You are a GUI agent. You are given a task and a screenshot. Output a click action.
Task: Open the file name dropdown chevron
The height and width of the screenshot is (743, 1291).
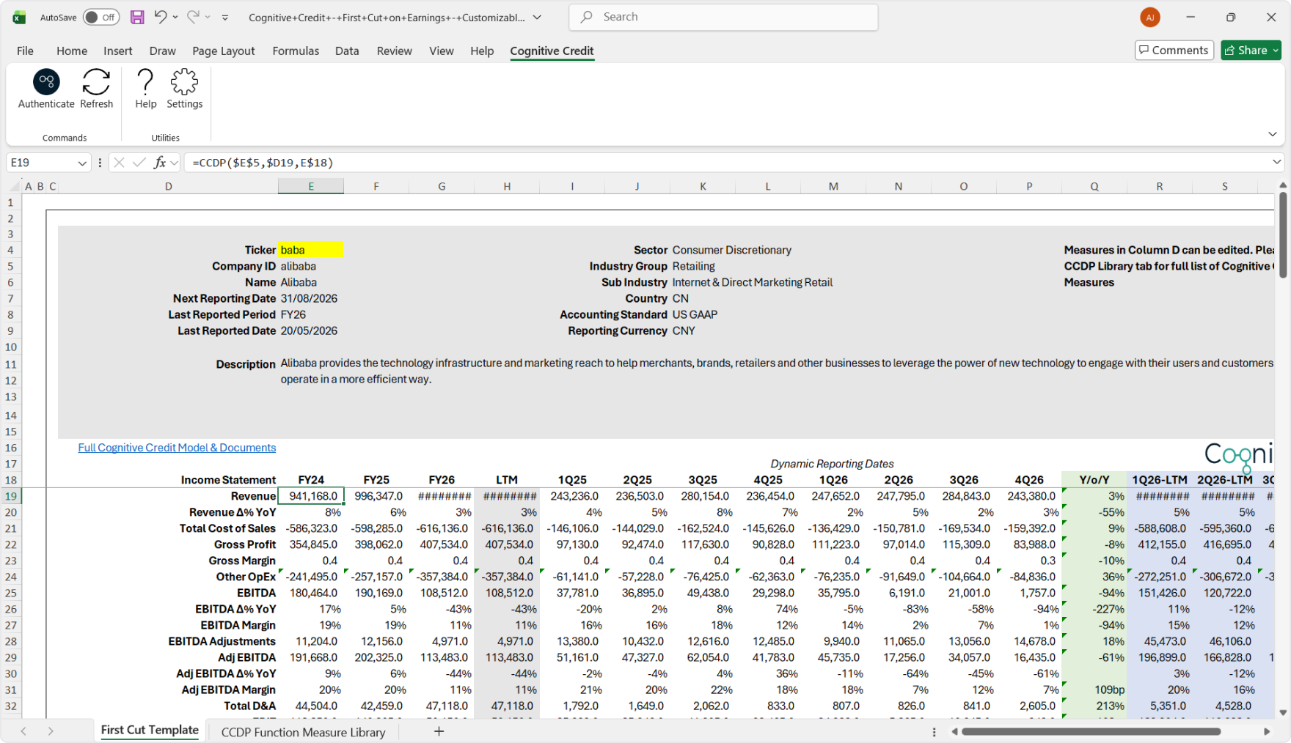pyautogui.click(x=537, y=18)
